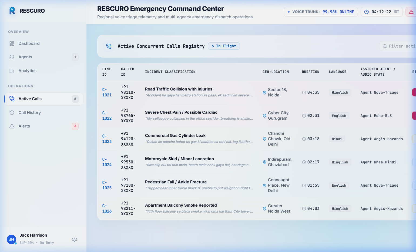Click location pin for Sector 18, Noida
Image resolution: width=416 pixels, height=252 pixels.
pos(264,92)
